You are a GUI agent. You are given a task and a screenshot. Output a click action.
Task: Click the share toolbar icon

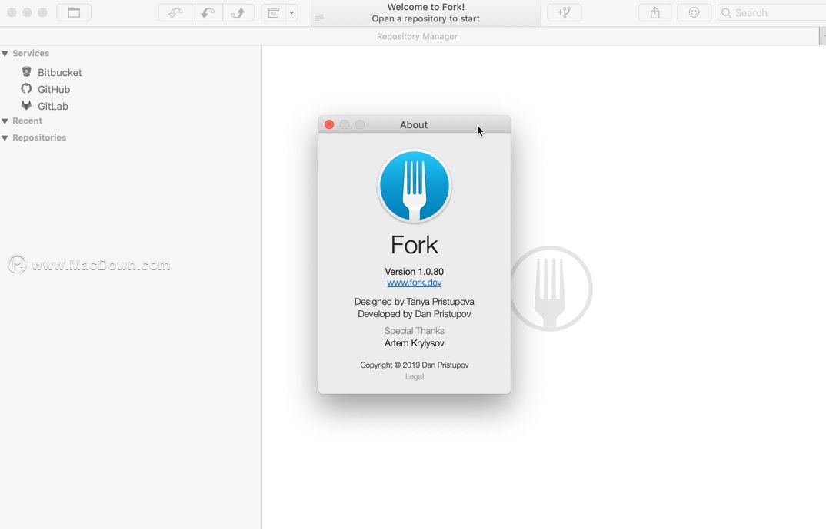pyautogui.click(x=654, y=12)
